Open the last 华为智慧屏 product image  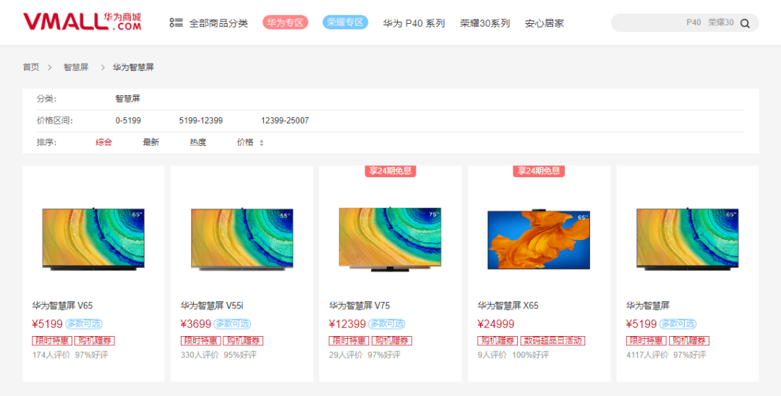pos(688,239)
